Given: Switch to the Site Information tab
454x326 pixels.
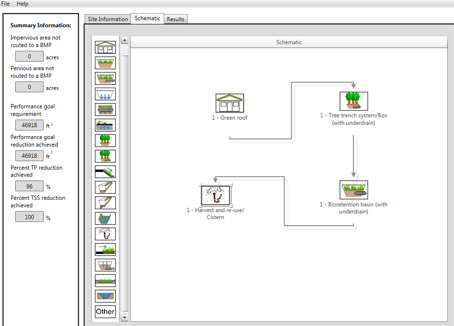Looking at the screenshot, I should [107, 19].
